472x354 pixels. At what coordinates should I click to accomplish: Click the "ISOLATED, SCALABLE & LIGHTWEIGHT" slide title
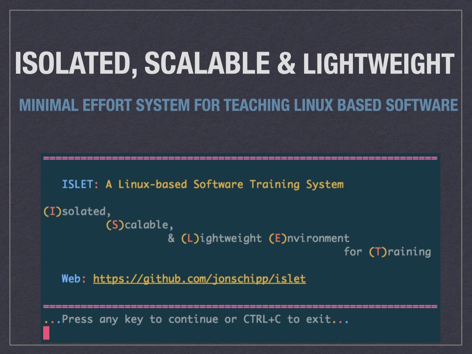(x=234, y=64)
